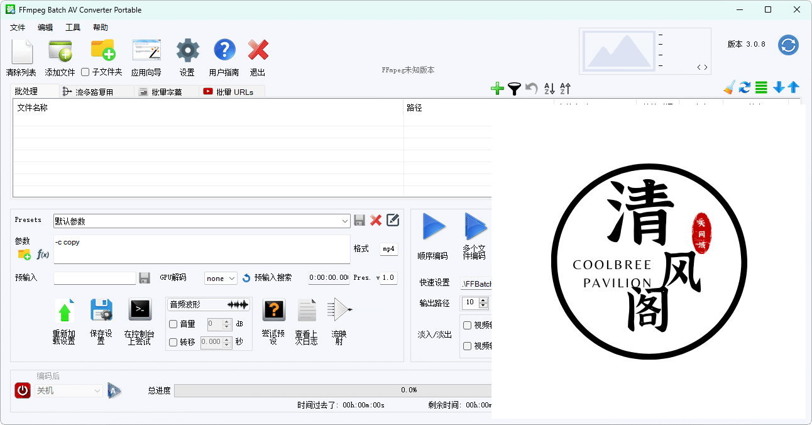Switch to the 批处理 tab
This screenshot has width=812, height=425.
pos(35,91)
